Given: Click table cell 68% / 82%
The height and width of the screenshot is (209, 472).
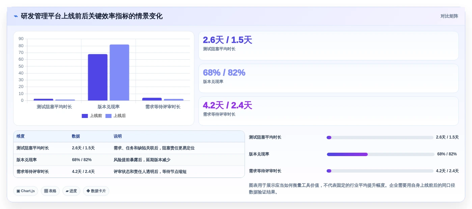Looking at the screenshot, I should (x=82, y=160).
